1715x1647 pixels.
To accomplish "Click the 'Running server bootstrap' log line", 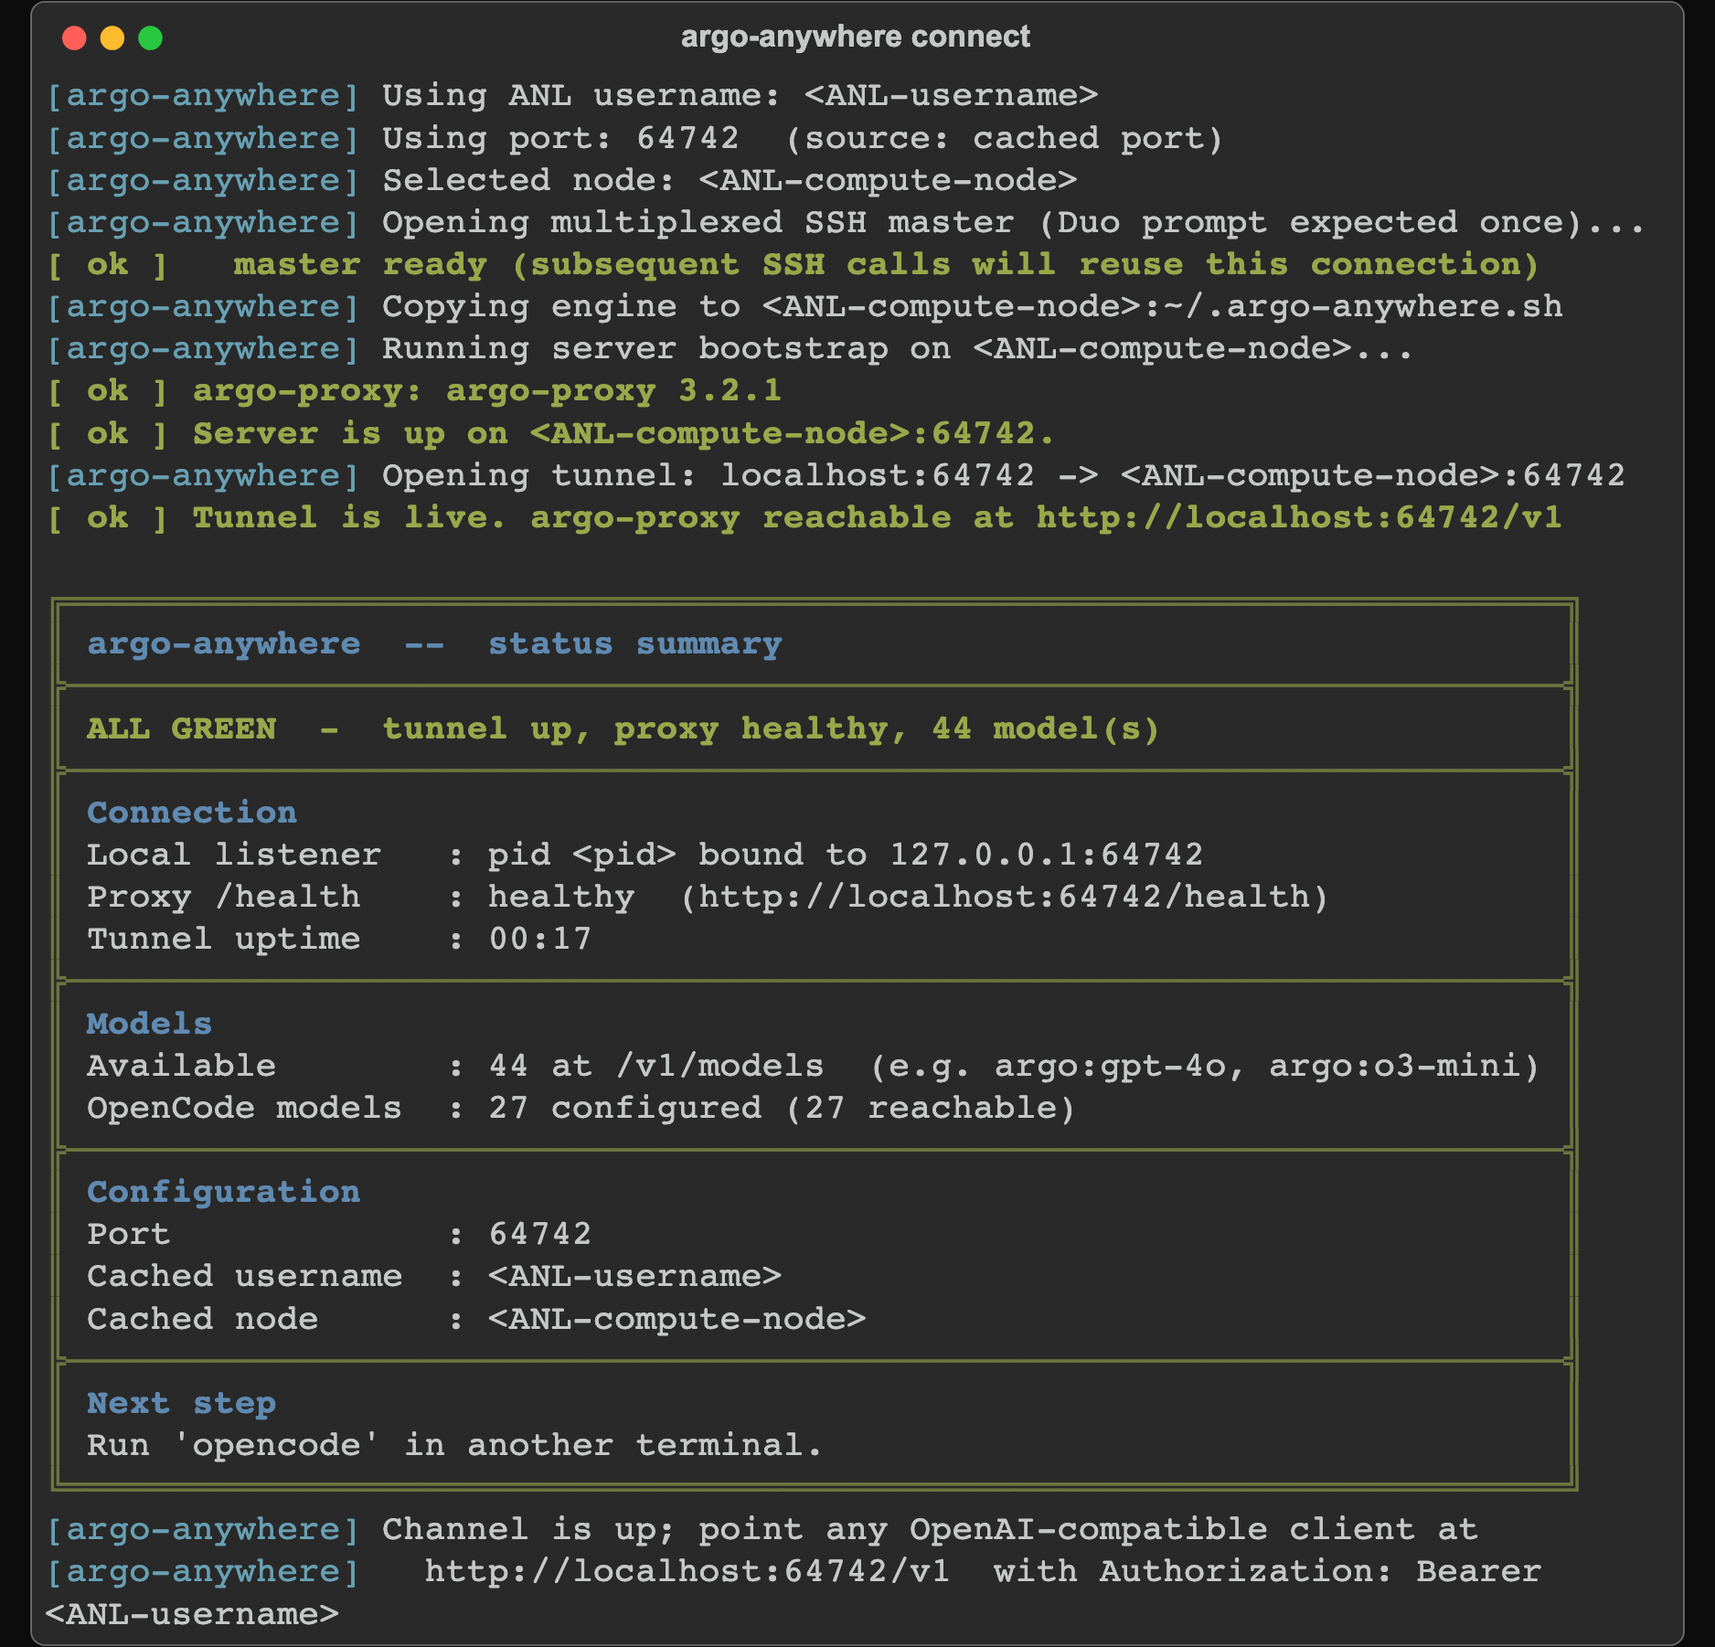I will click(730, 348).
